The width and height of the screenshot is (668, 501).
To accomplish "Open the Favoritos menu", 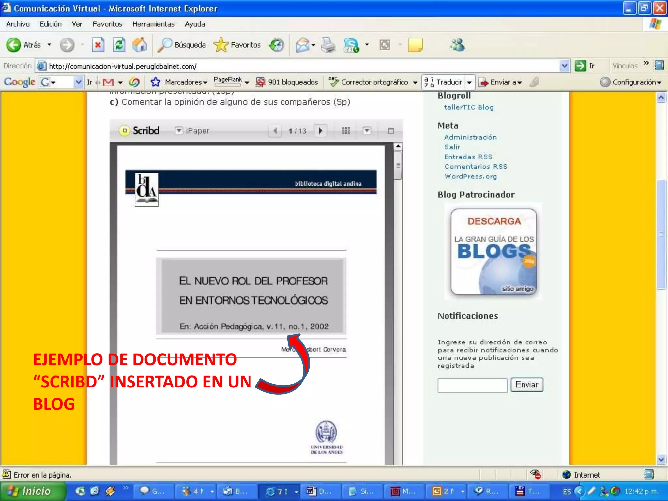I will point(107,24).
